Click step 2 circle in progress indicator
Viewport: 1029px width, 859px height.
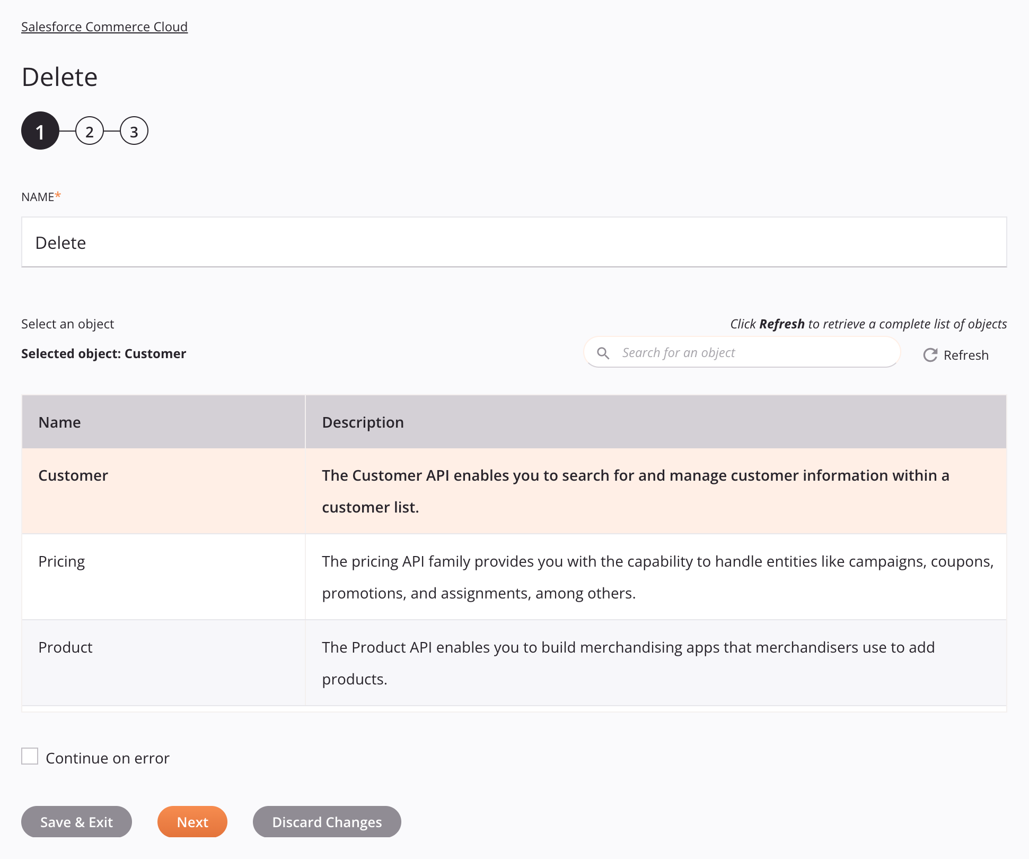88,131
